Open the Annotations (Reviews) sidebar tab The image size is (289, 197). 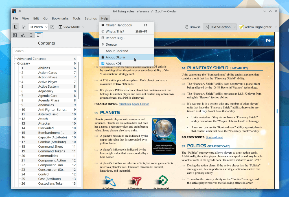pyautogui.click(x=23, y=35)
